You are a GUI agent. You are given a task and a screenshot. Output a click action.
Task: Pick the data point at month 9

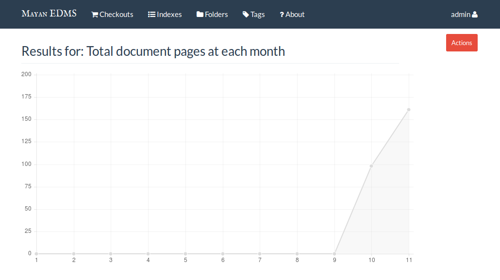click(334, 254)
